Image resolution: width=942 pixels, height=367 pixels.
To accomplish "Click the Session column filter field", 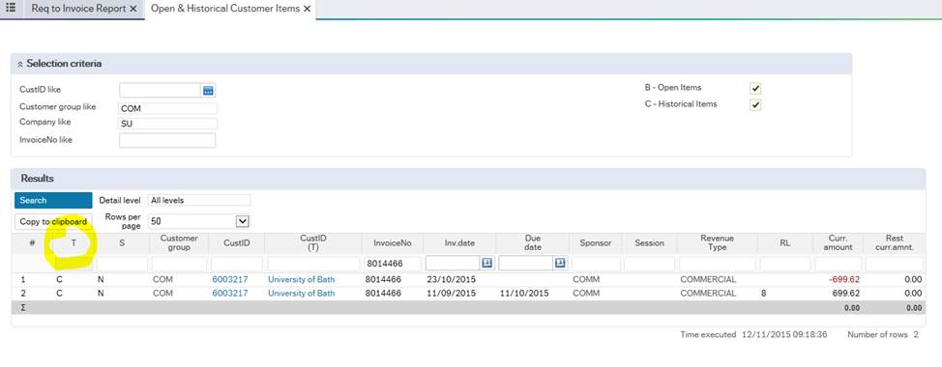I will click(649, 264).
